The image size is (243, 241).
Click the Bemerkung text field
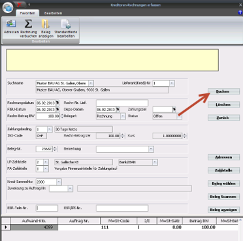123,149
